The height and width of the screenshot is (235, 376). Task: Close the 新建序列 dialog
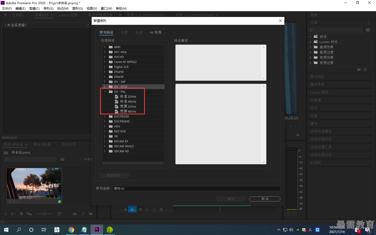point(280,21)
